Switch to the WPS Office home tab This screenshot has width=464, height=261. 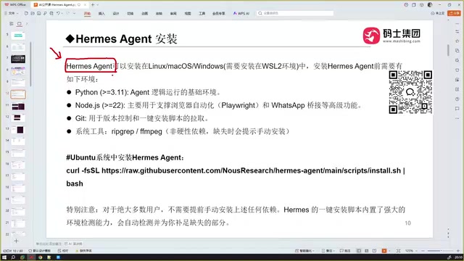pos(15,5)
